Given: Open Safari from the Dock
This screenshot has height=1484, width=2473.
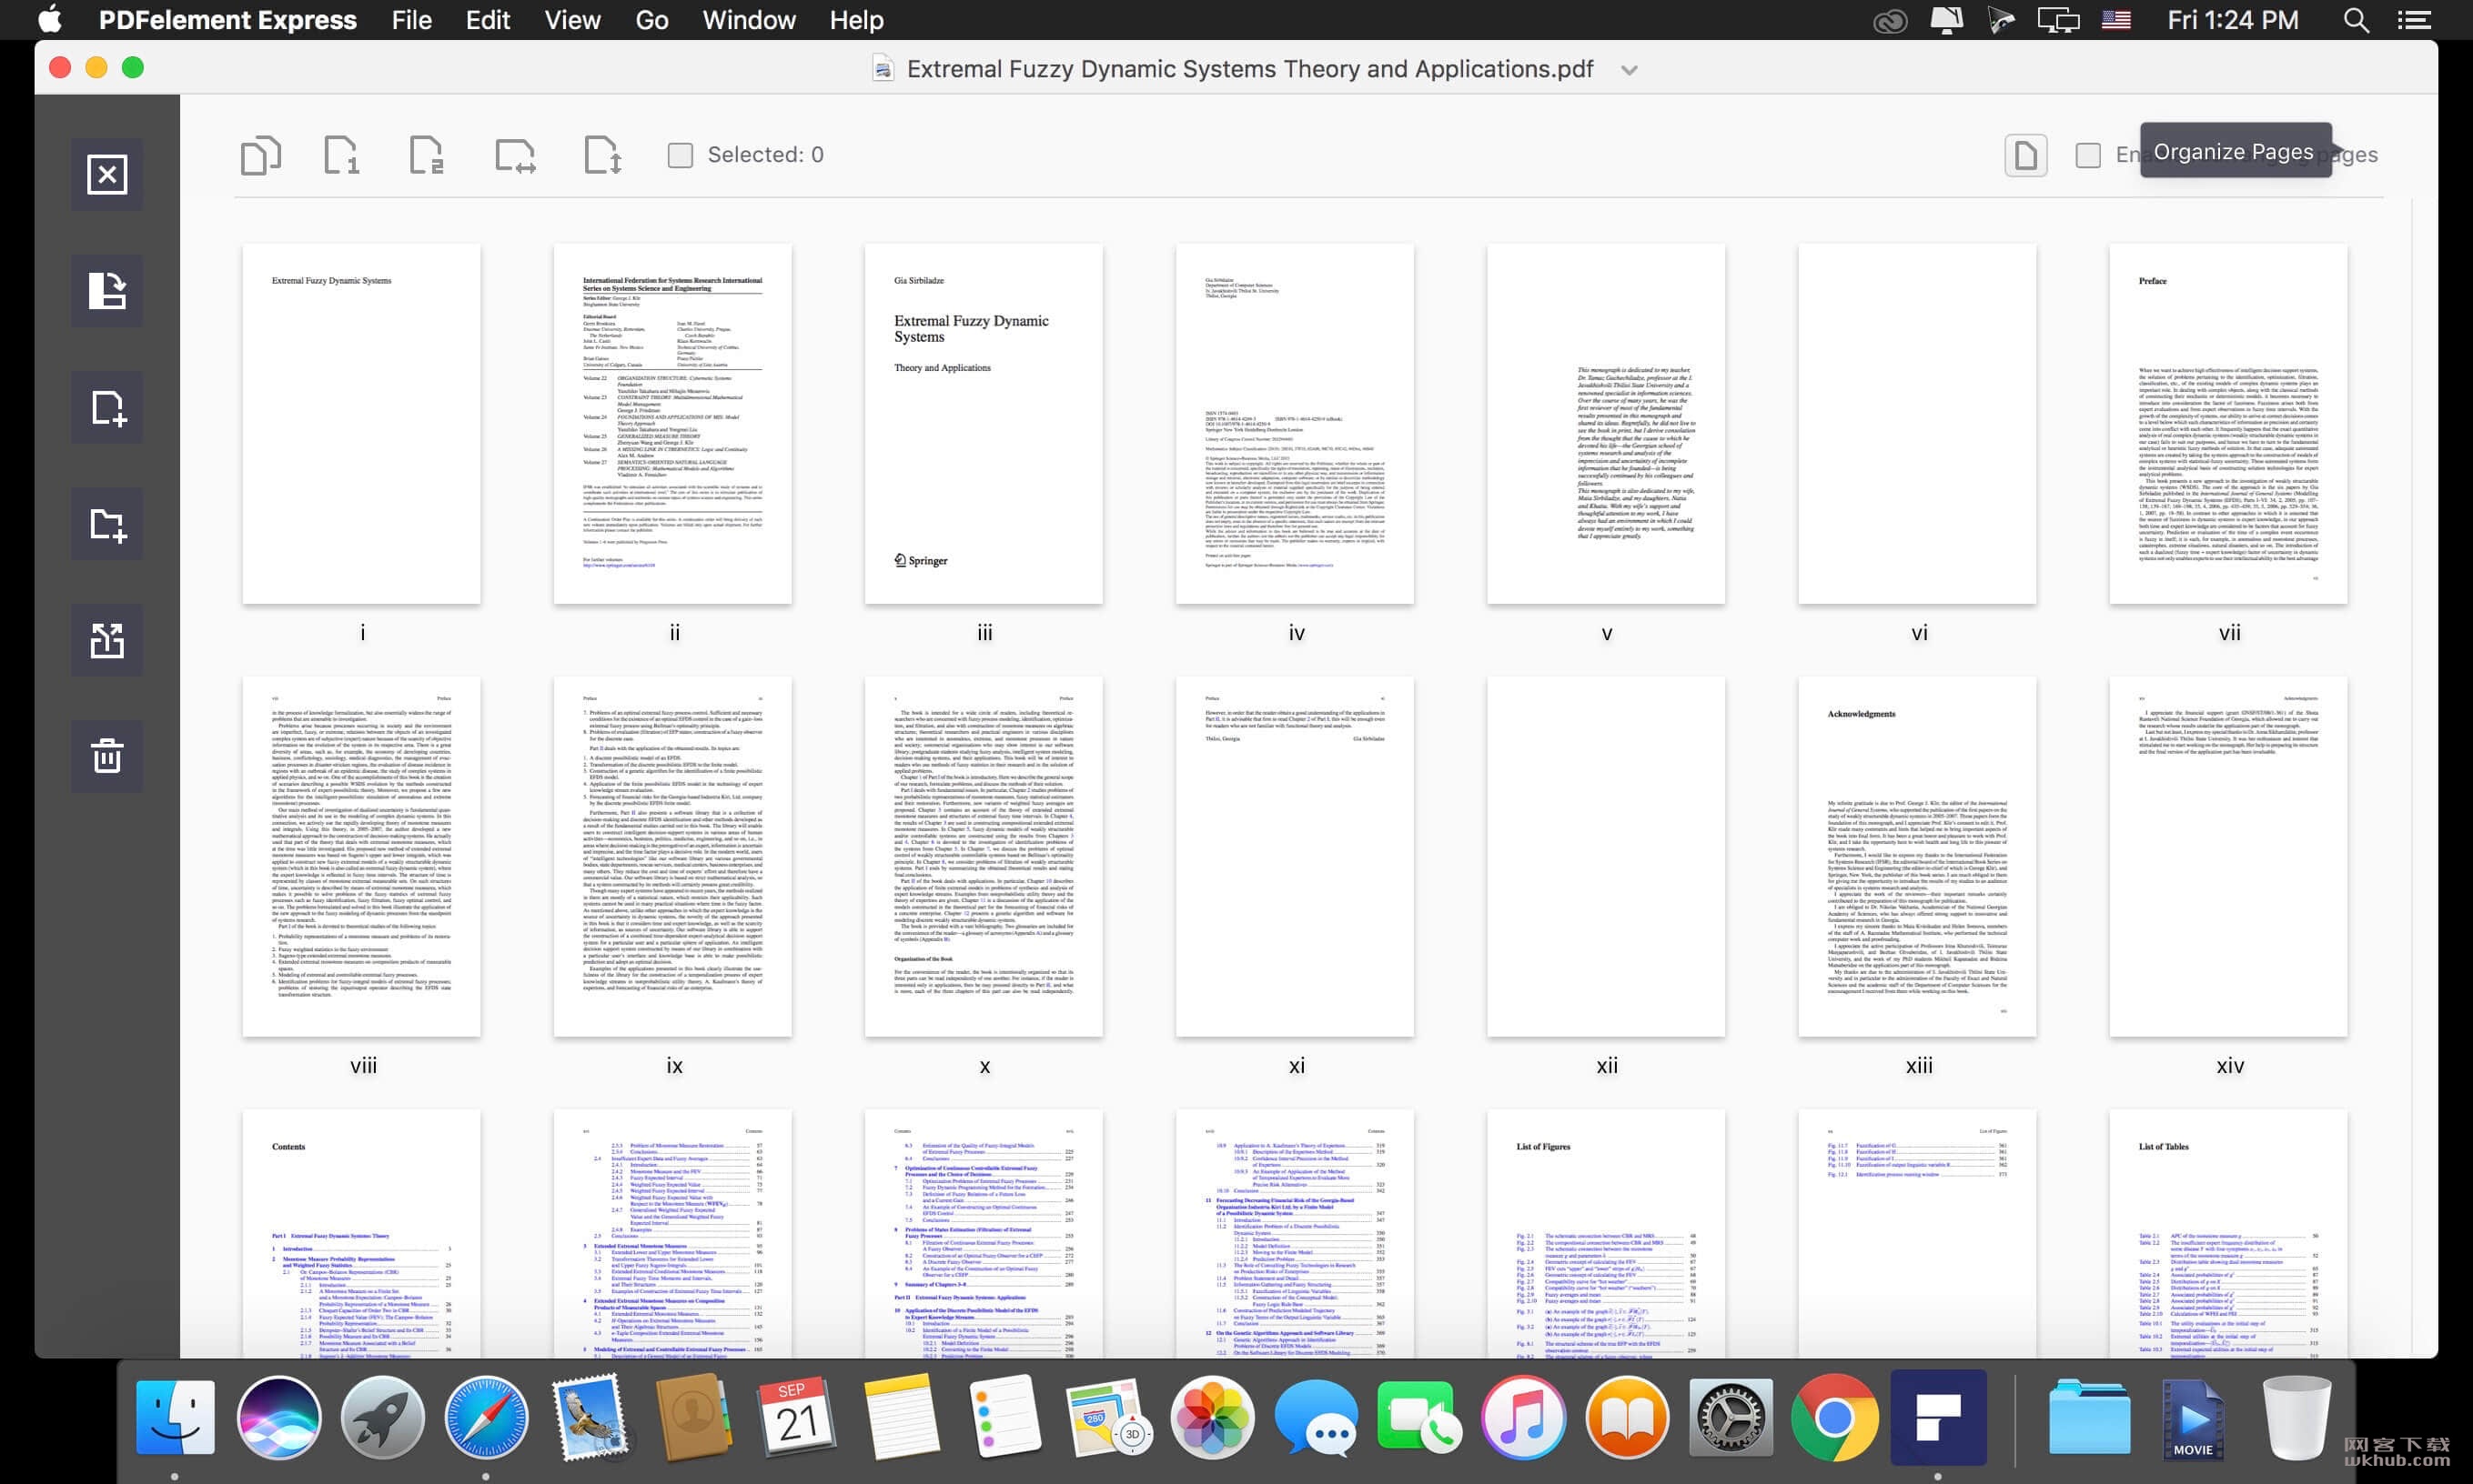Looking at the screenshot, I should click(486, 1417).
